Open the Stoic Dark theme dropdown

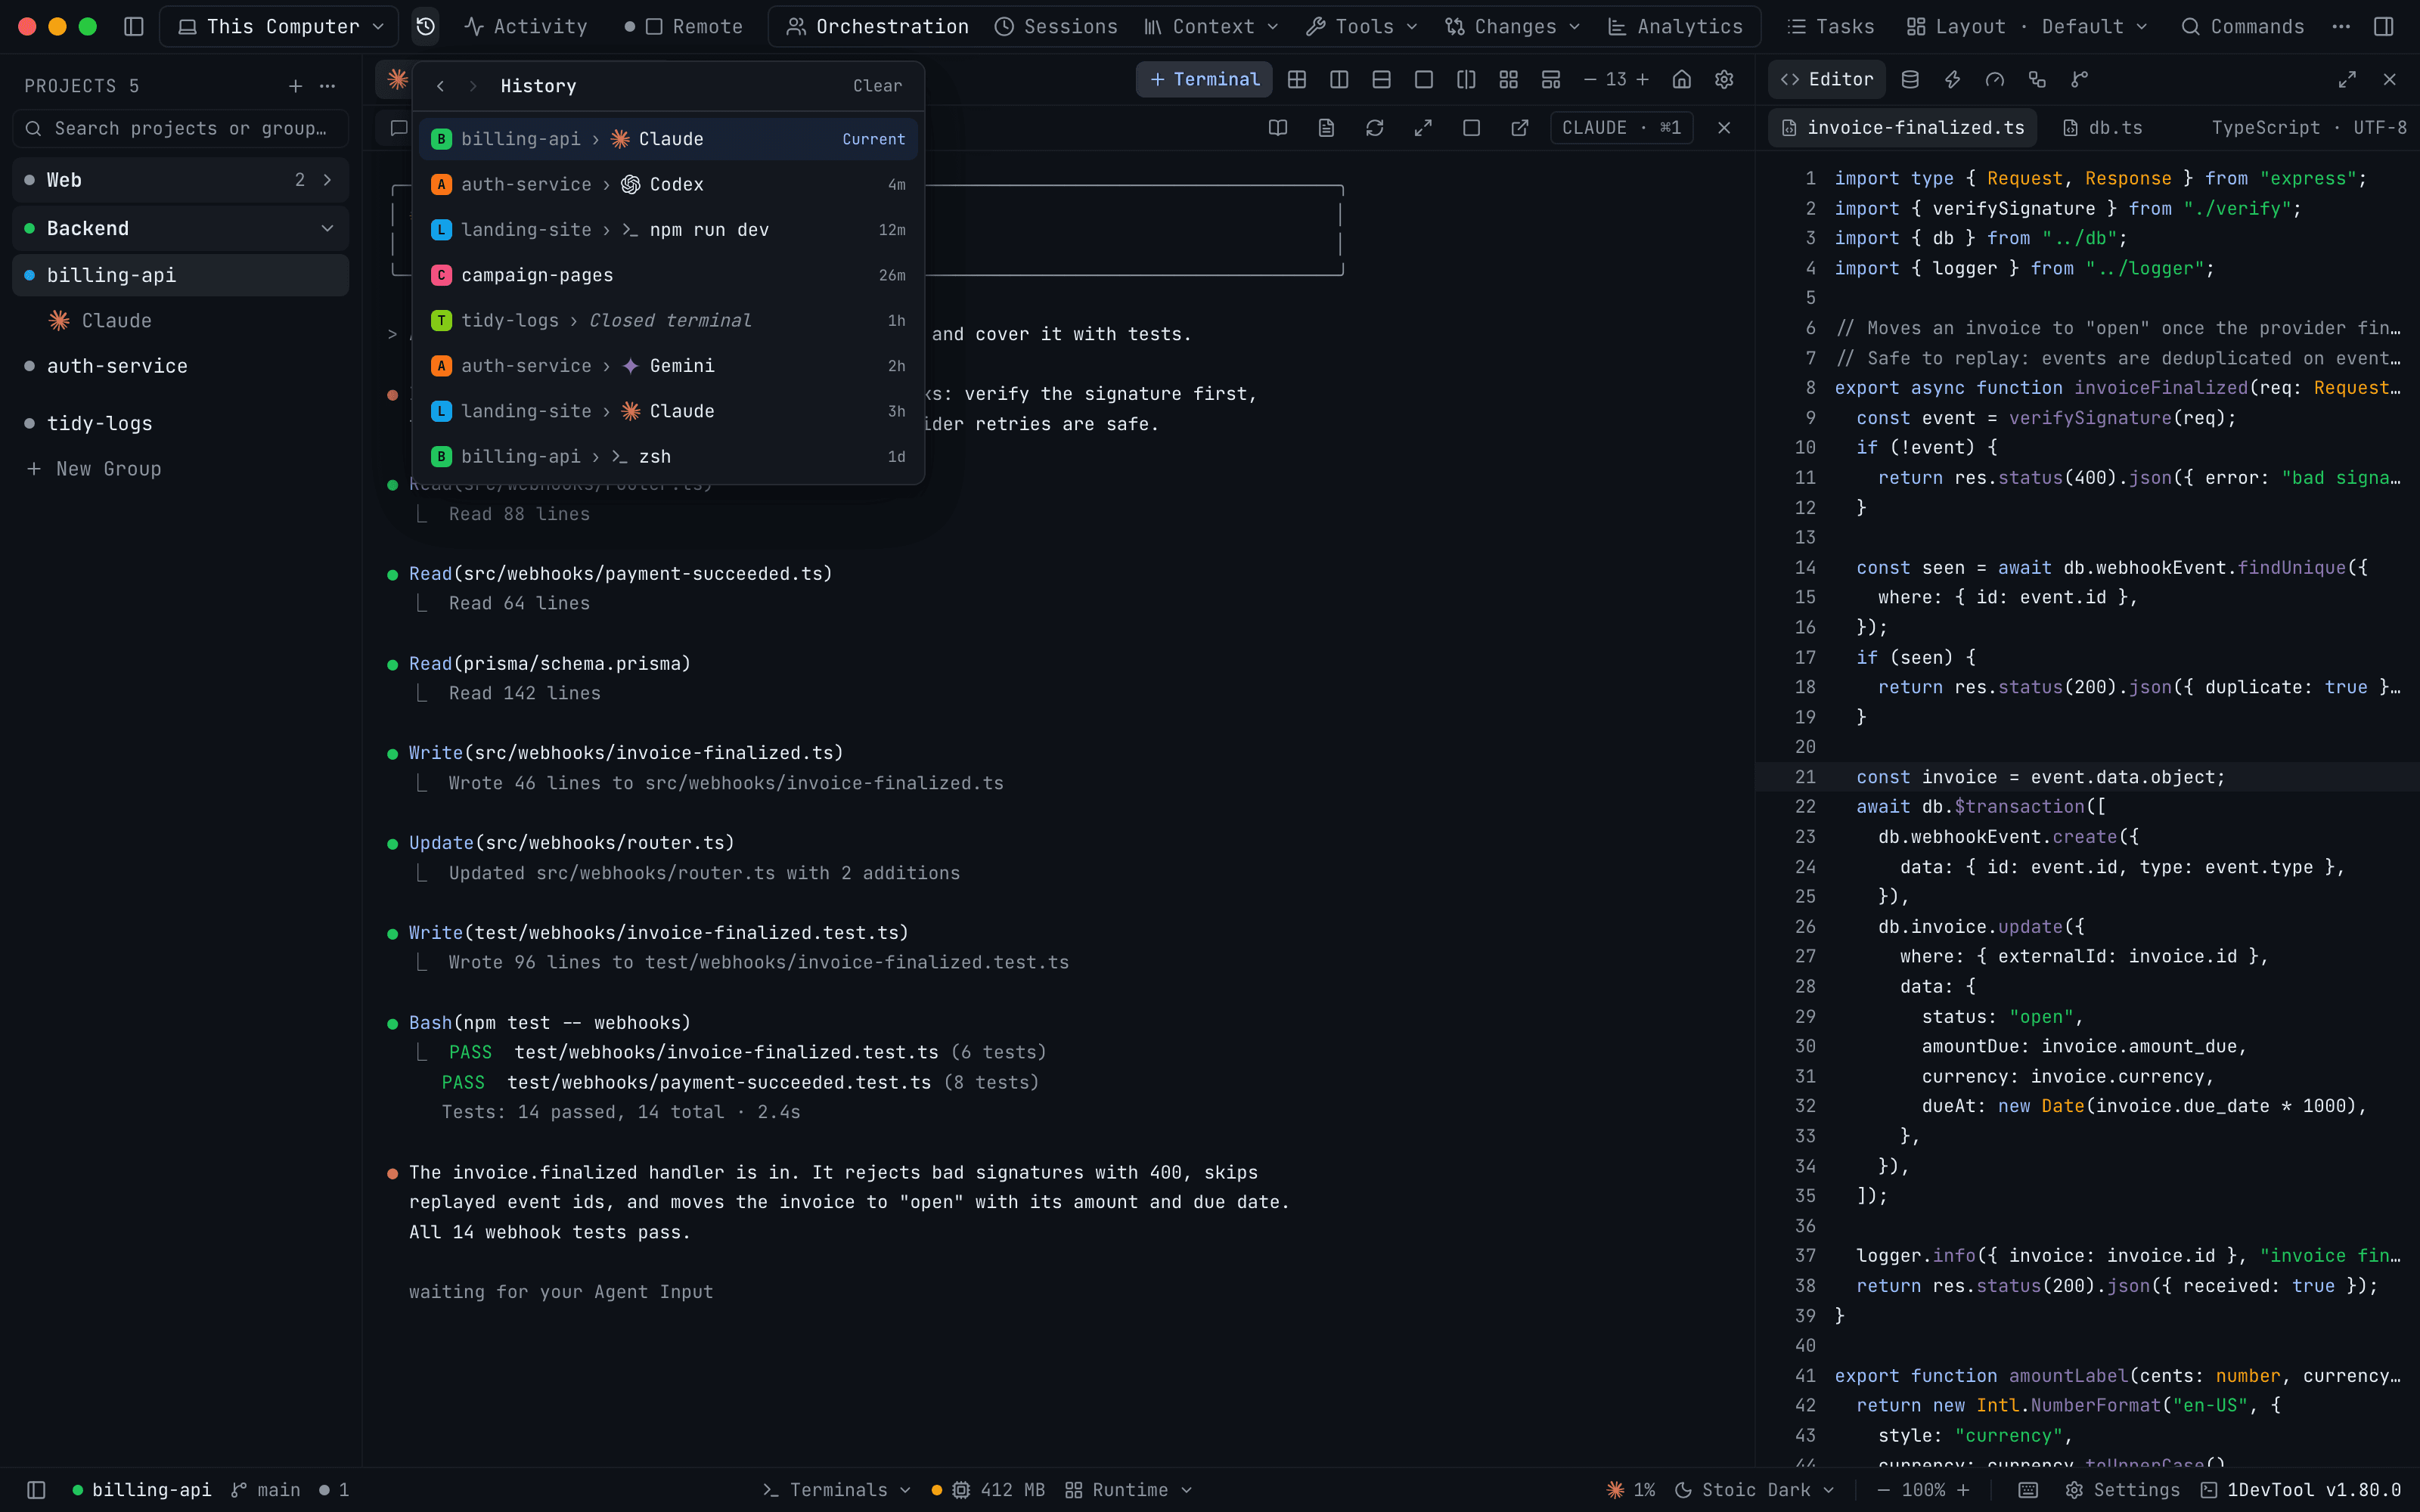(1755, 1490)
